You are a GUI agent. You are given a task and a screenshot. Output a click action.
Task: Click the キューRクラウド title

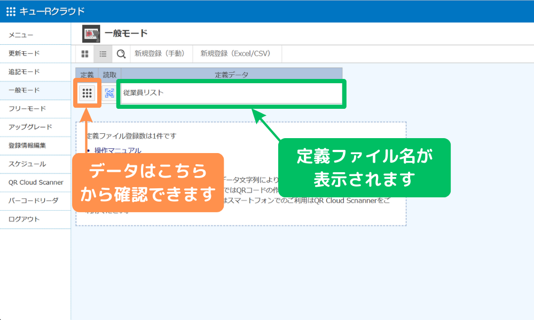pos(52,12)
